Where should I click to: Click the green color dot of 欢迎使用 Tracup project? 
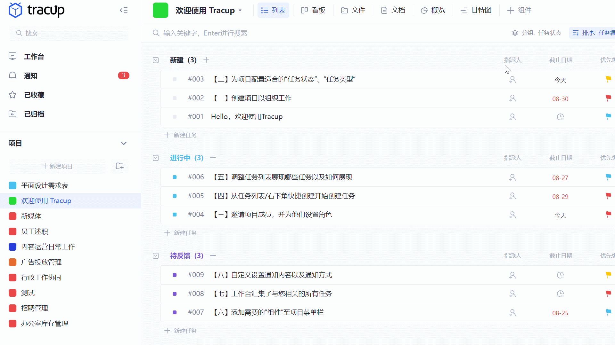click(x=12, y=200)
